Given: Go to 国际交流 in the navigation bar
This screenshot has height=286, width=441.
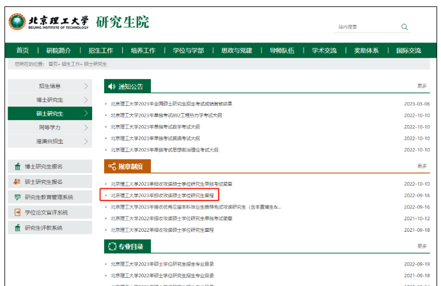Looking at the screenshot, I should (408, 50).
